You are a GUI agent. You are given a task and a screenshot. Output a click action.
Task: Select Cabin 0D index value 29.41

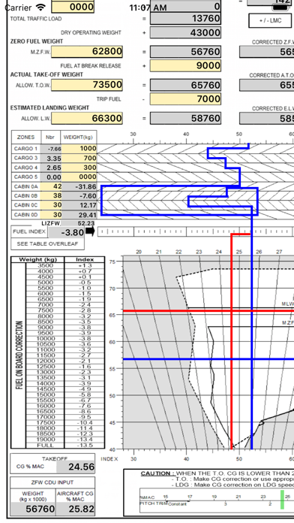pos(79,215)
